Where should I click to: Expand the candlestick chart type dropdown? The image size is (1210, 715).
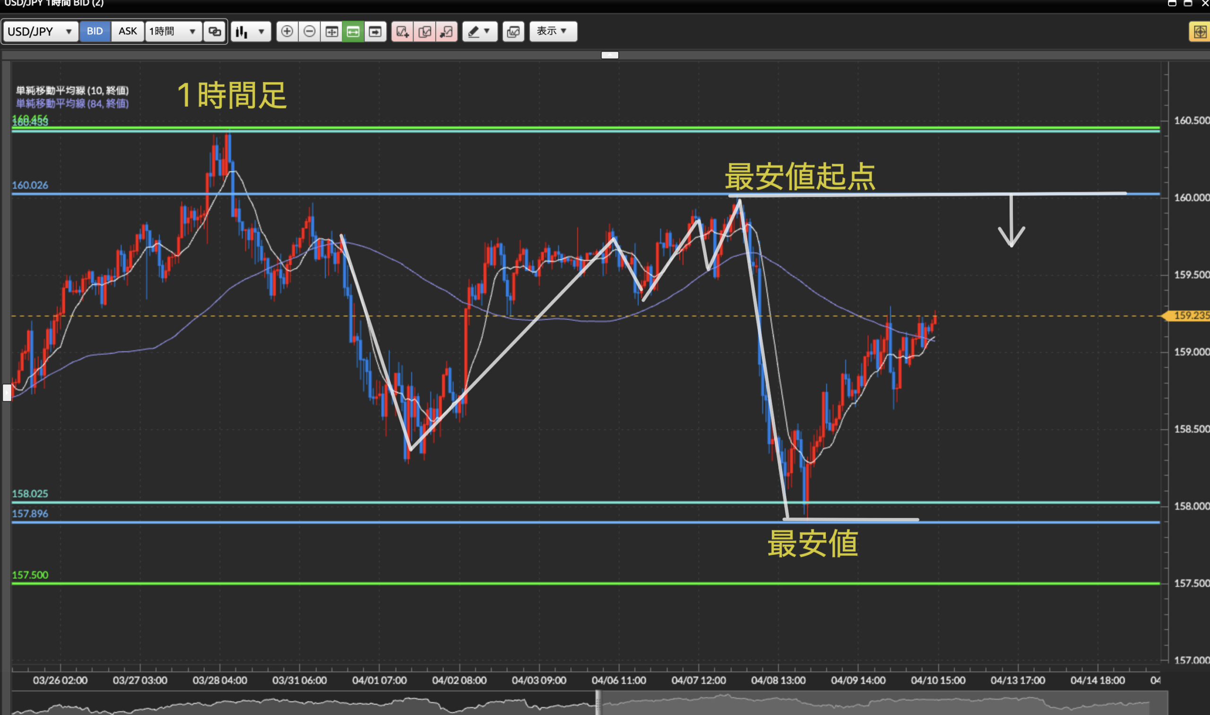pos(251,32)
